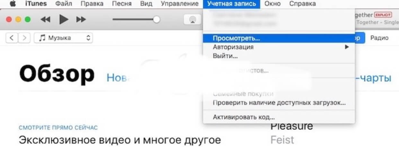The image size is (399, 147).
Task: Open the Песня menu
Action: tap(121, 4)
